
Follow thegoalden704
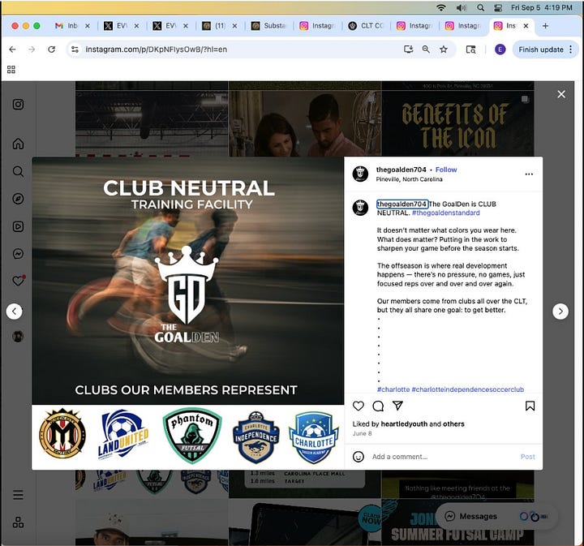446,170
